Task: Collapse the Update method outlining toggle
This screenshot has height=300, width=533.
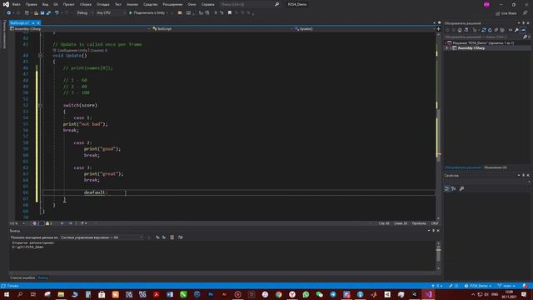Action: click(x=41, y=56)
